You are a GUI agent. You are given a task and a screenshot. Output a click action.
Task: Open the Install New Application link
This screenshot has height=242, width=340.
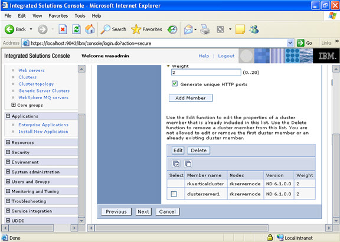point(43,132)
